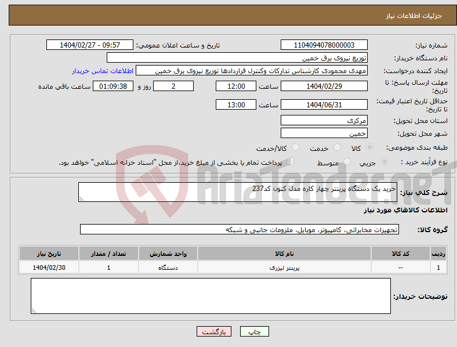The width and height of the screenshot is (457, 347).
Task: Click the remaining time field 01:09:38
Action: (x=113, y=86)
